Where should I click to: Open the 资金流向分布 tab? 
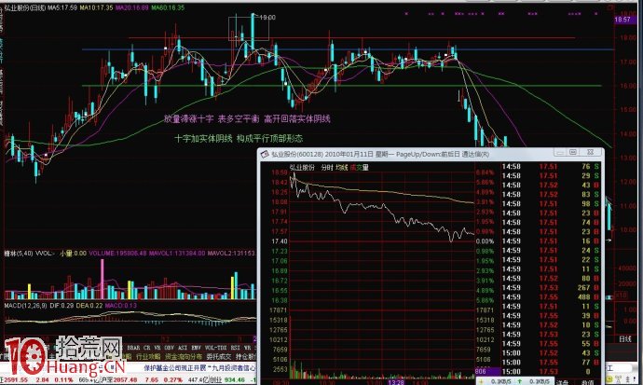click(184, 357)
